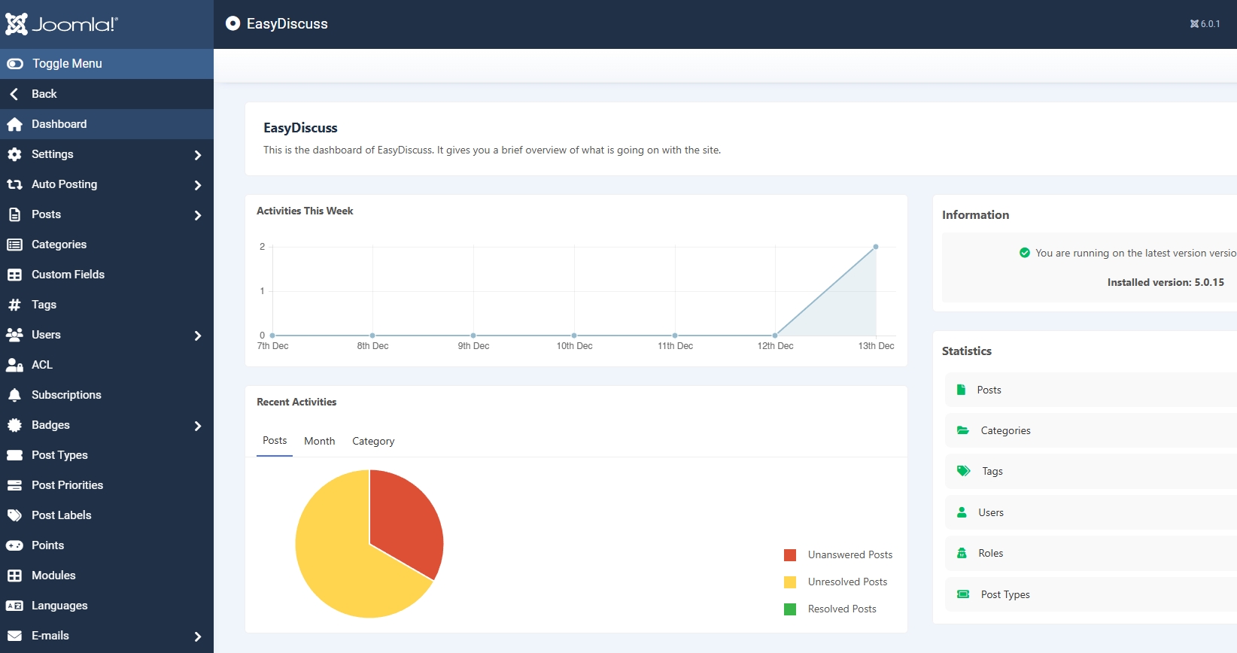Switch to the Category tab
Viewport: 1237px width, 653px height.
click(x=373, y=441)
